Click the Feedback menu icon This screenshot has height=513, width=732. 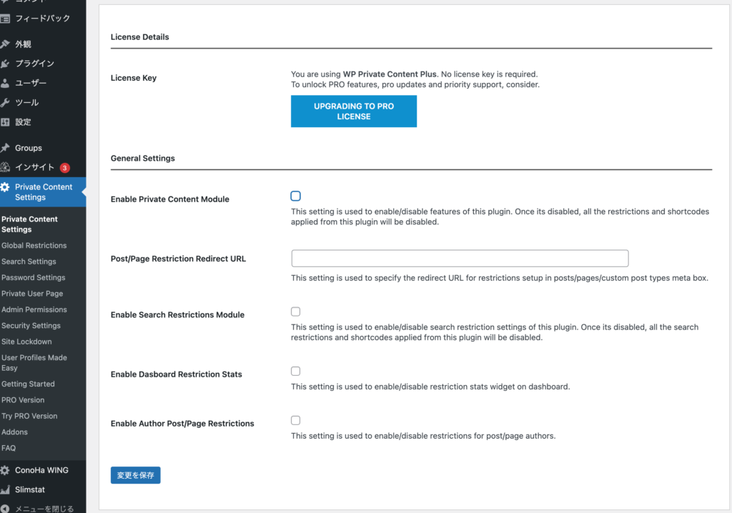(x=5, y=19)
